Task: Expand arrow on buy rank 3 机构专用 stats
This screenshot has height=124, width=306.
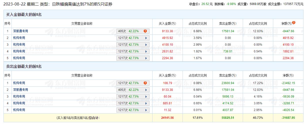Action: [145, 45]
